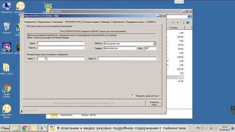Open the DEBUG tab
This screenshot has width=235, height=132.
tap(151, 22)
